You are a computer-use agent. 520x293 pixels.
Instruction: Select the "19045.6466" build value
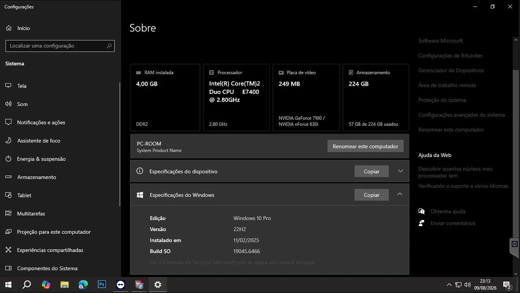coord(247,251)
